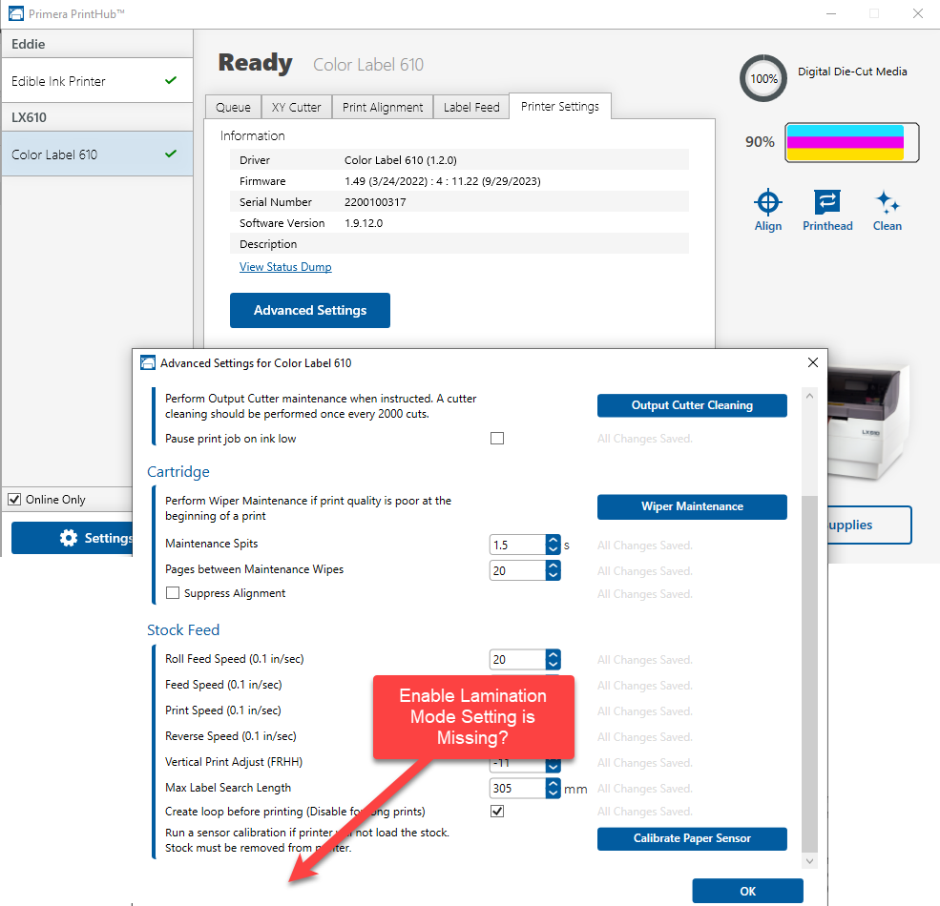Select the Printer Settings tab
Viewport: 940px width, 906px height.
click(x=560, y=106)
